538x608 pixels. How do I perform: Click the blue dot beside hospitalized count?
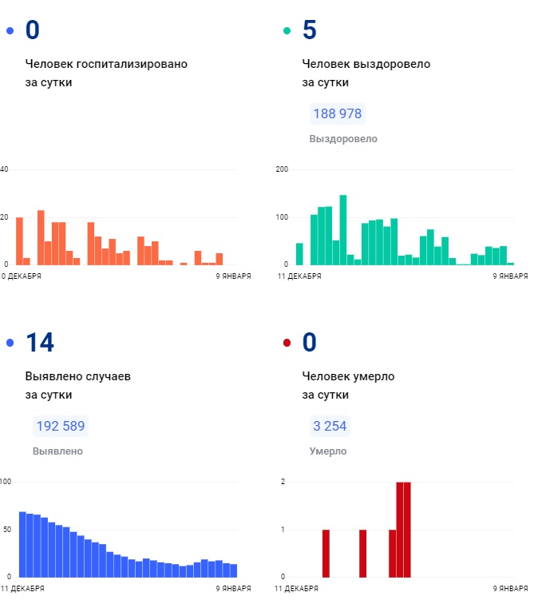[x=10, y=31]
